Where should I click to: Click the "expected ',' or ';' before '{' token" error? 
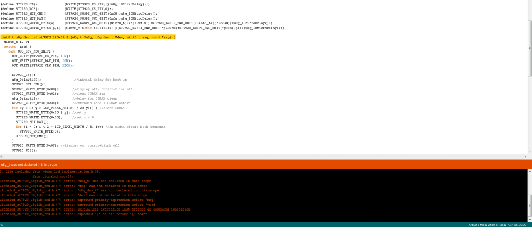(73, 214)
